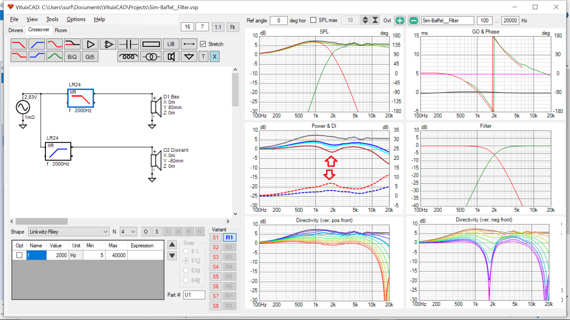This screenshot has height=320, width=570.
Task: Add overlay with green plus button
Action: (x=400, y=20)
